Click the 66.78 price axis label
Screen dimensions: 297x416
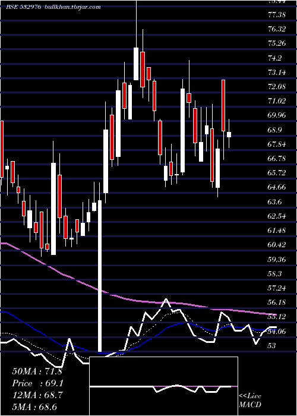tap(277, 158)
